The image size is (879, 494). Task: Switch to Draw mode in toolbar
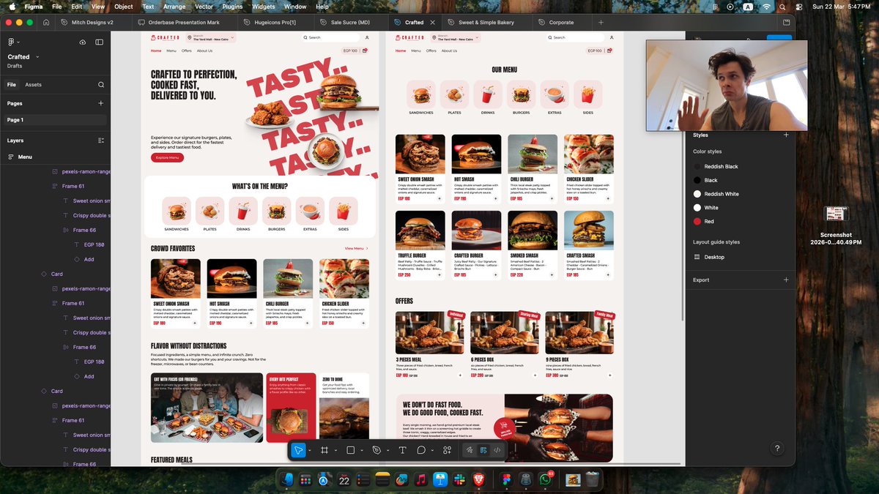(470, 450)
